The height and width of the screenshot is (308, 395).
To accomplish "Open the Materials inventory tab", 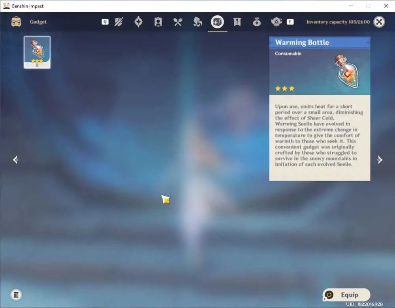I will point(197,22).
